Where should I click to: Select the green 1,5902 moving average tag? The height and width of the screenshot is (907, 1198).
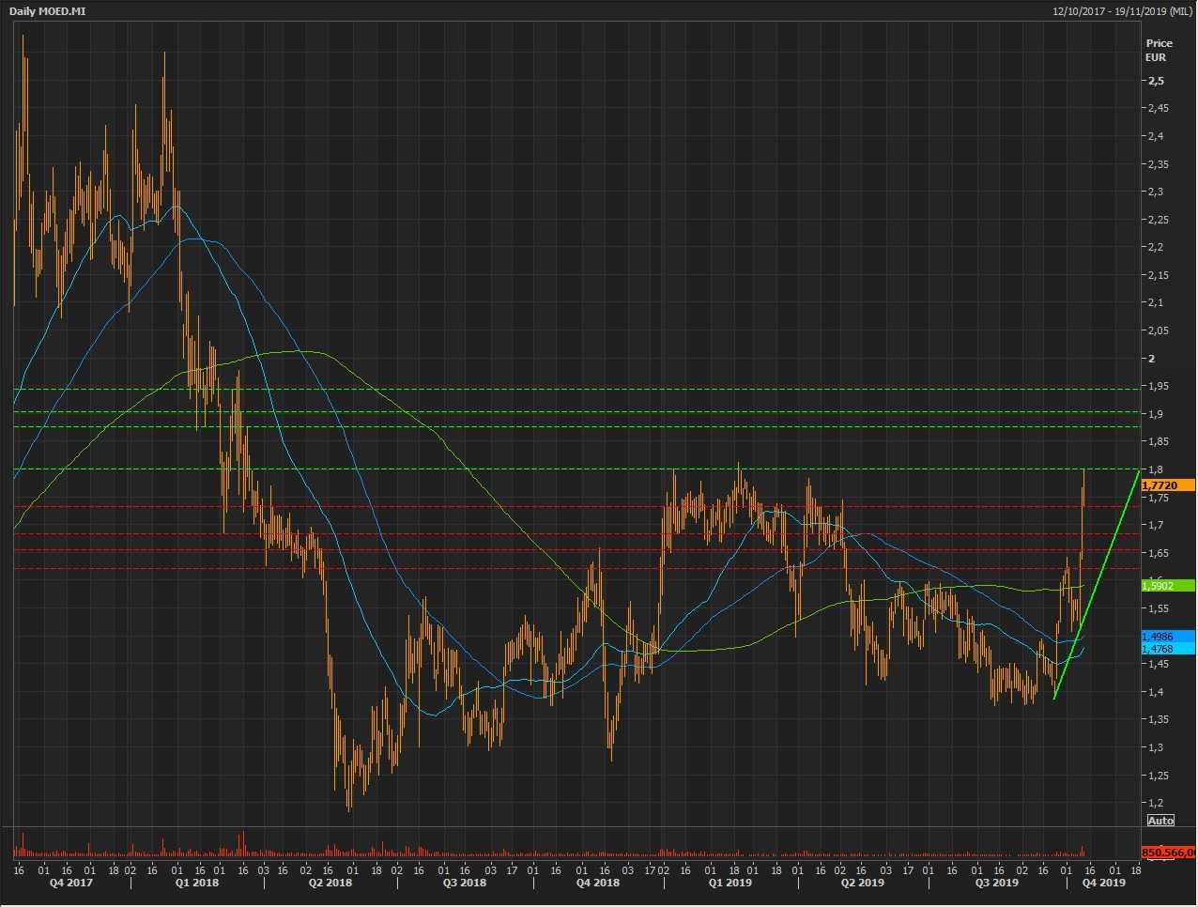click(x=1167, y=586)
